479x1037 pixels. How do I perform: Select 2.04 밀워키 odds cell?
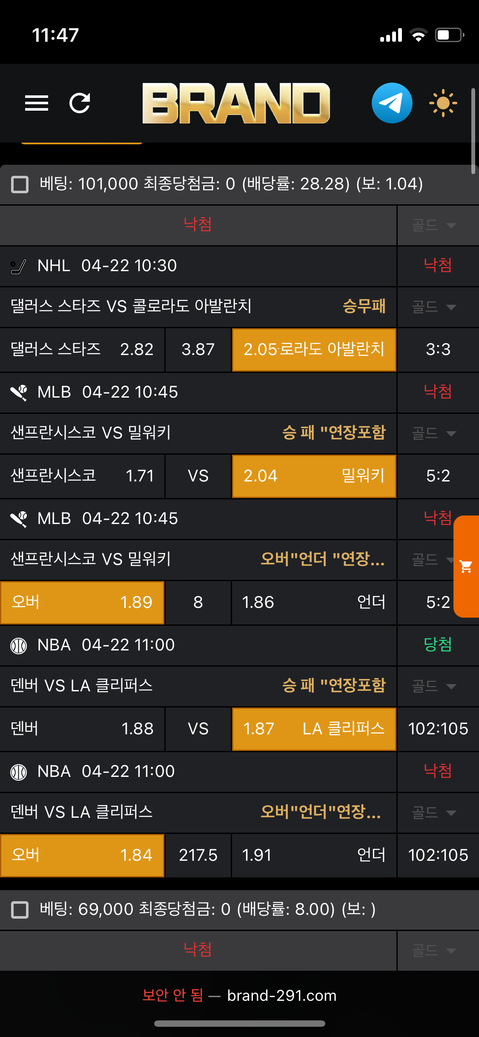coord(314,476)
